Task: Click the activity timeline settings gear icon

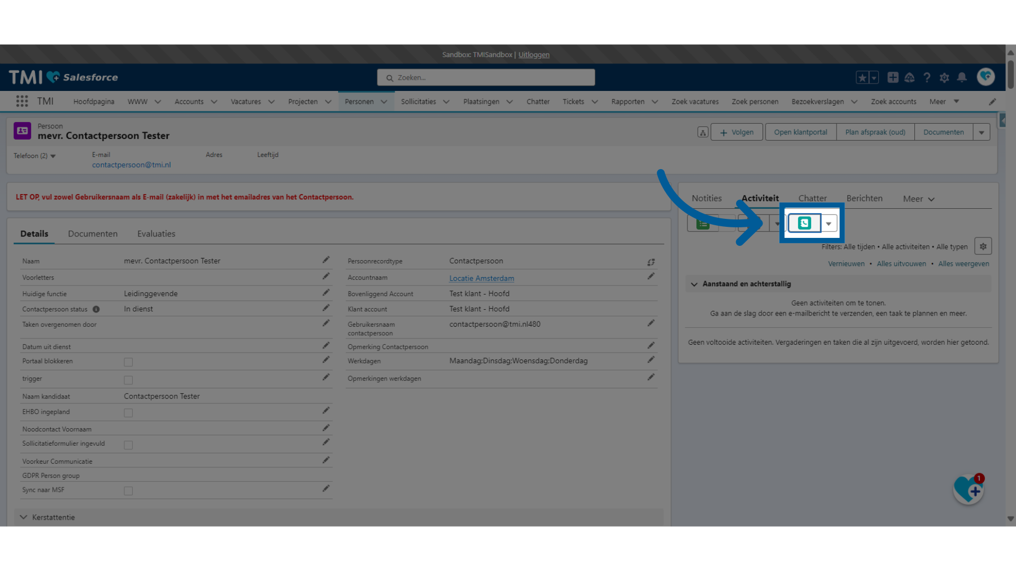Action: pos(983,246)
